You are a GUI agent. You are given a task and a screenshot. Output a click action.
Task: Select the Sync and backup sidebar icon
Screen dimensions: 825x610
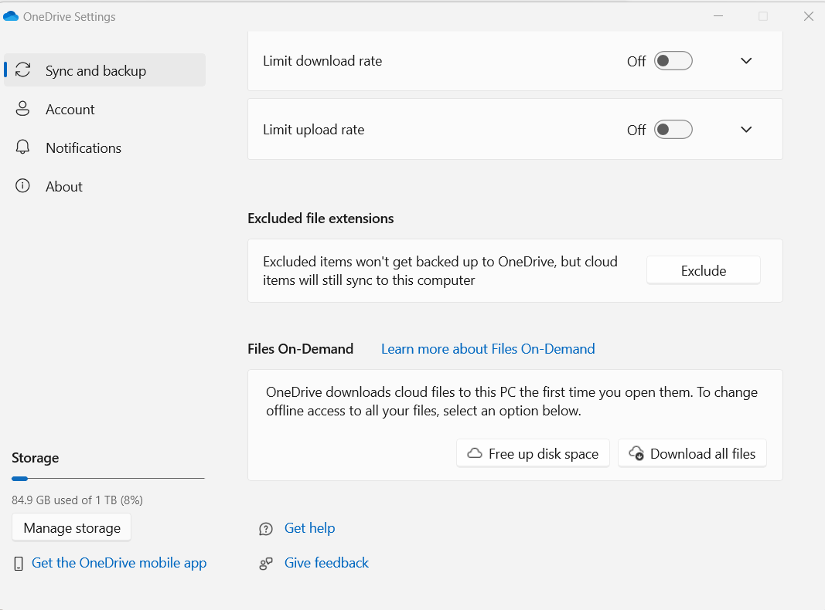22,69
